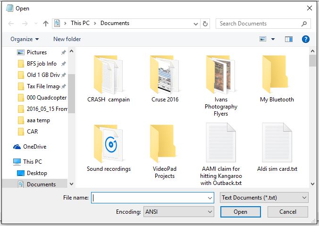This screenshot has width=319, height=226.
Task: Select Desktop in the navigation pane
Action: tap(37, 173)
